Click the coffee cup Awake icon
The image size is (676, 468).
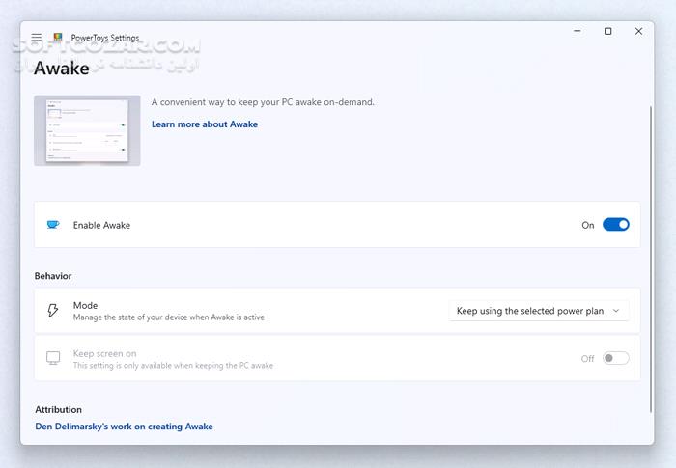(x=53, y=225)
